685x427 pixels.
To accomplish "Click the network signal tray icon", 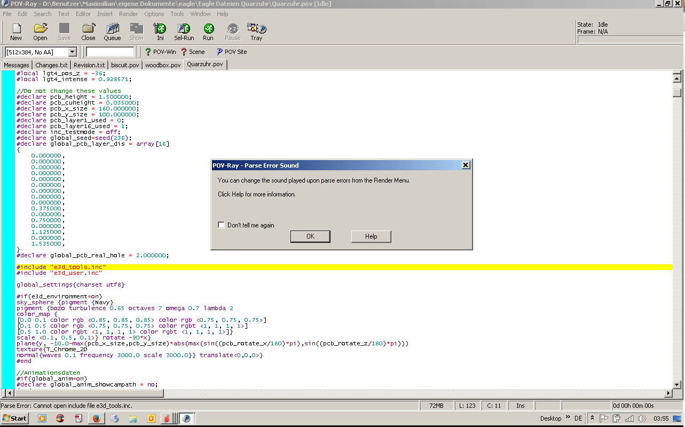I will coord(629,418).
